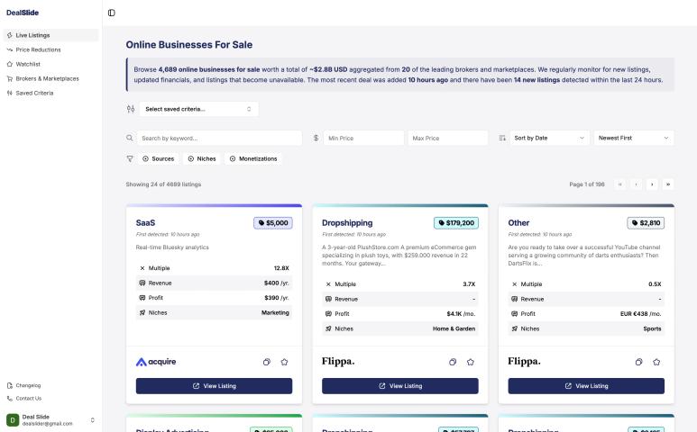Screen dimensions: 697x432
Task: Click copy icon on the SaaS card
Action: [267, 362]
